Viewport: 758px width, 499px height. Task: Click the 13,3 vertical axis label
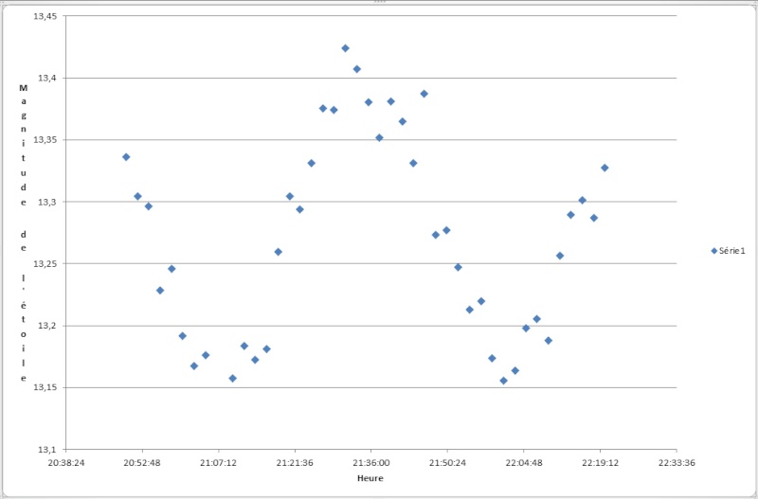tap(47, 202)
